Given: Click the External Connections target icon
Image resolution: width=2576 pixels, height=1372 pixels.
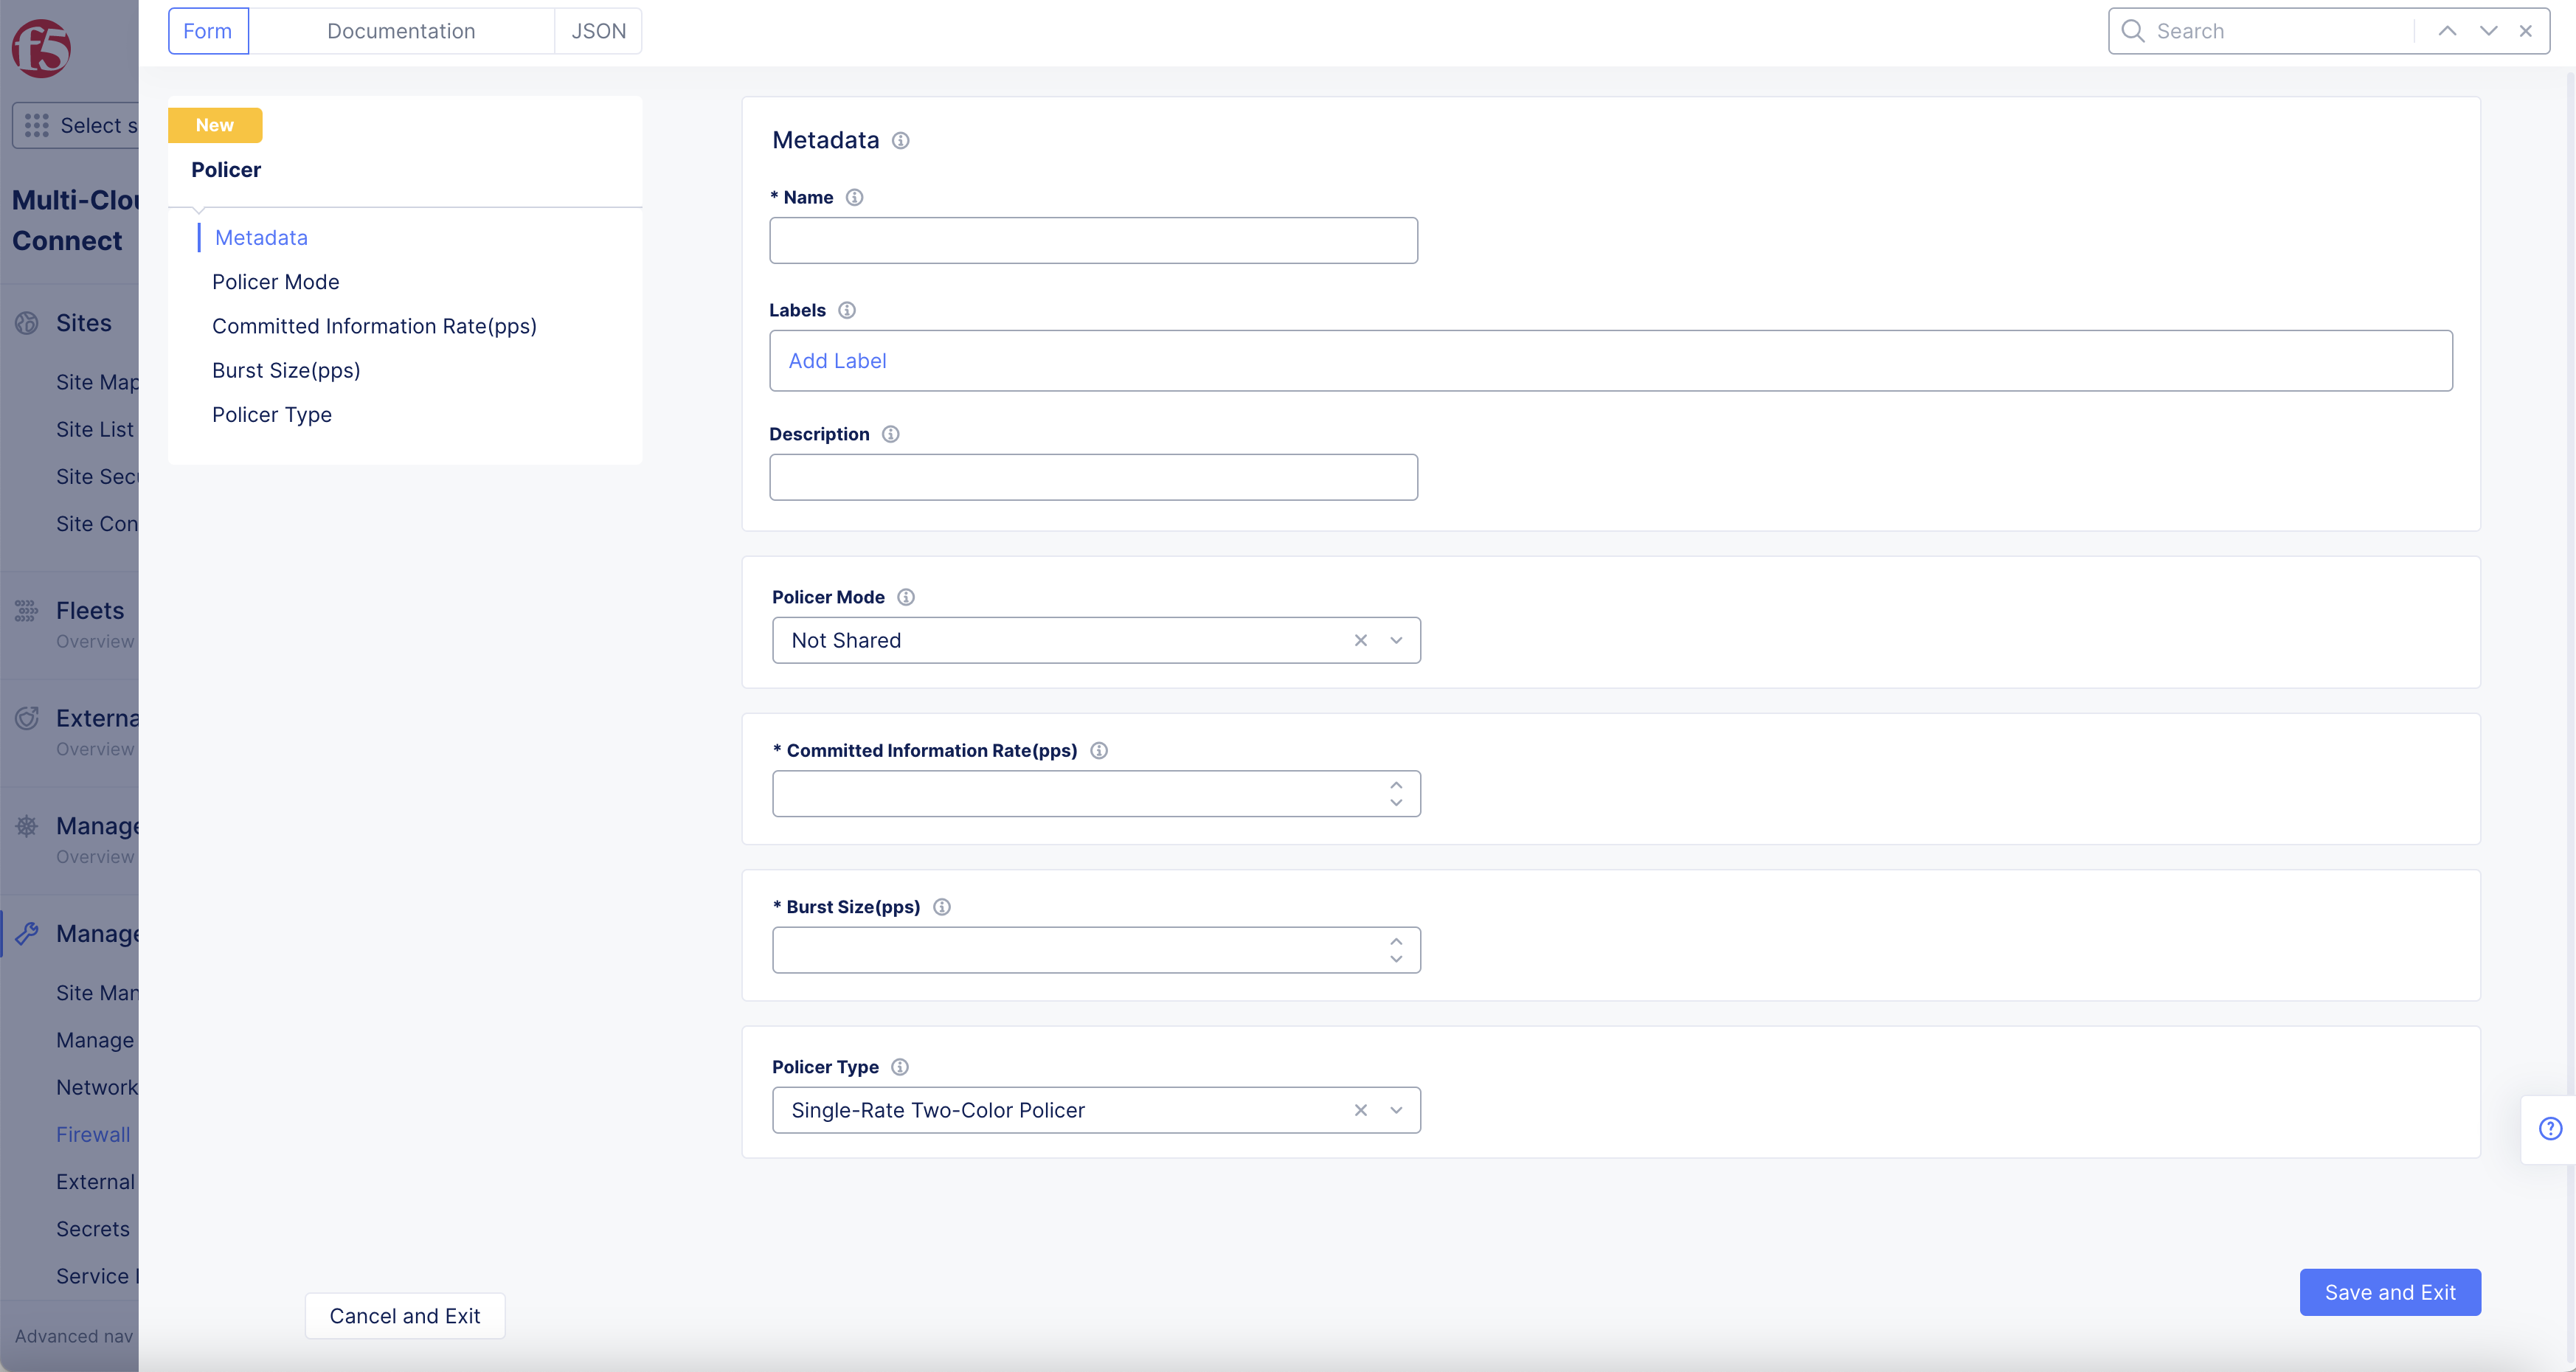Looking at the screenshot, I should (x=27, y=718).
